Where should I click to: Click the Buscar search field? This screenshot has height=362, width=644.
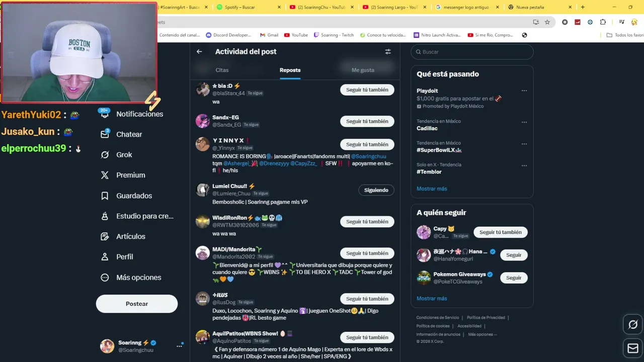tap(472, 52)
